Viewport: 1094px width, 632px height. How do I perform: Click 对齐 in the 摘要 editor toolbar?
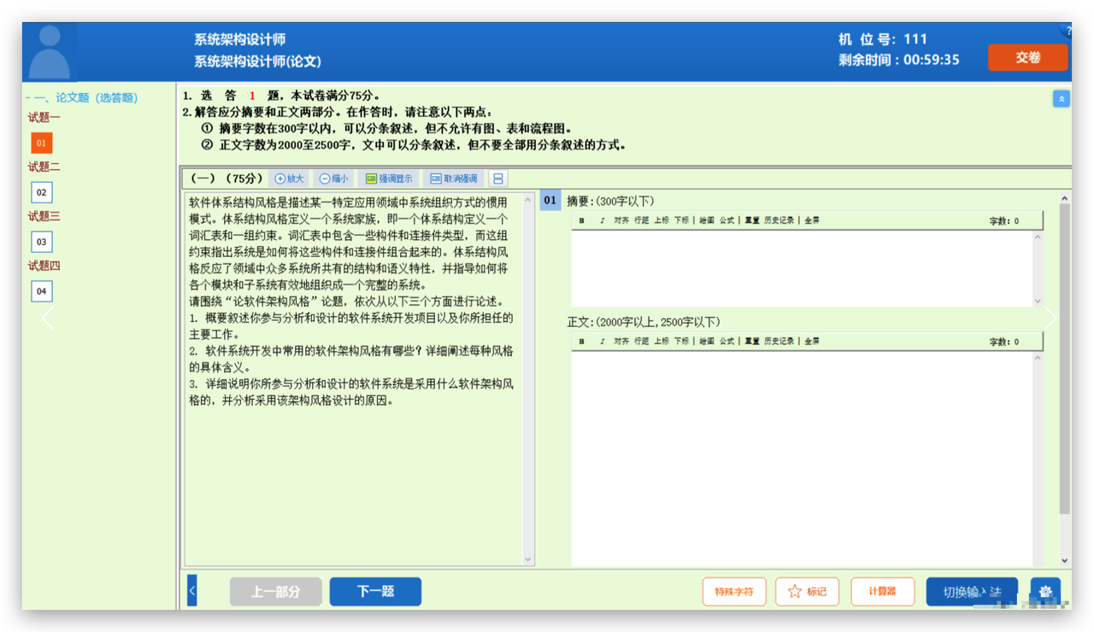(x=621, y=220)
